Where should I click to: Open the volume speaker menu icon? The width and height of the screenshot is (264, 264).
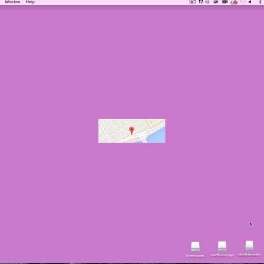(x=250, y=2)
